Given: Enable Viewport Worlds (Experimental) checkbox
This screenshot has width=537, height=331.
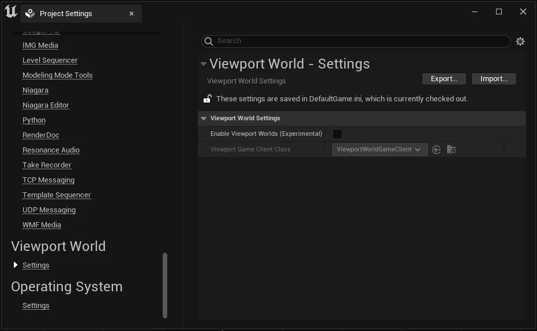Looking at the screenshot, I should pyautogui.click(x=337, y=134).
